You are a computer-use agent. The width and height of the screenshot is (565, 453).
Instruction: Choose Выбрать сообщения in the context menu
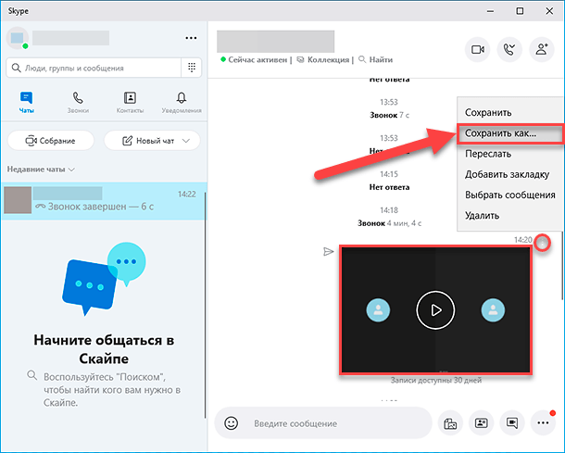(509, 195)
